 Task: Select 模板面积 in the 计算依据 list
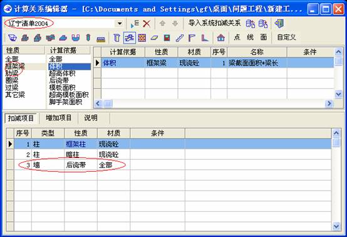pyautogui.click(x=62, y=88)
